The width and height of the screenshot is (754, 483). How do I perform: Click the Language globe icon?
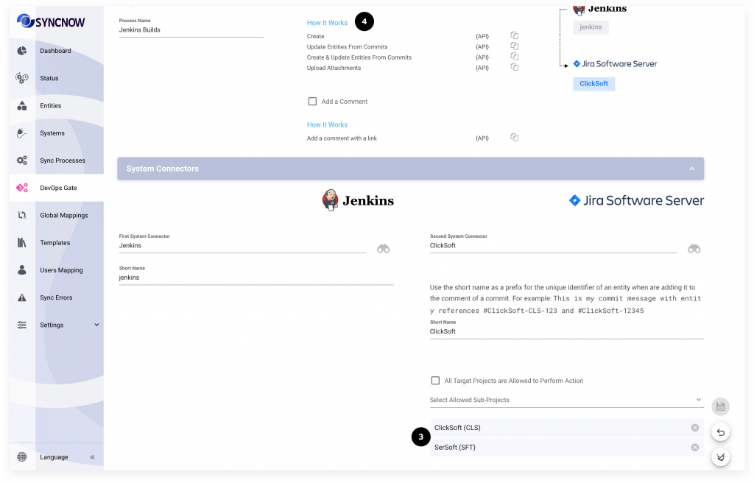click(21, 457)
